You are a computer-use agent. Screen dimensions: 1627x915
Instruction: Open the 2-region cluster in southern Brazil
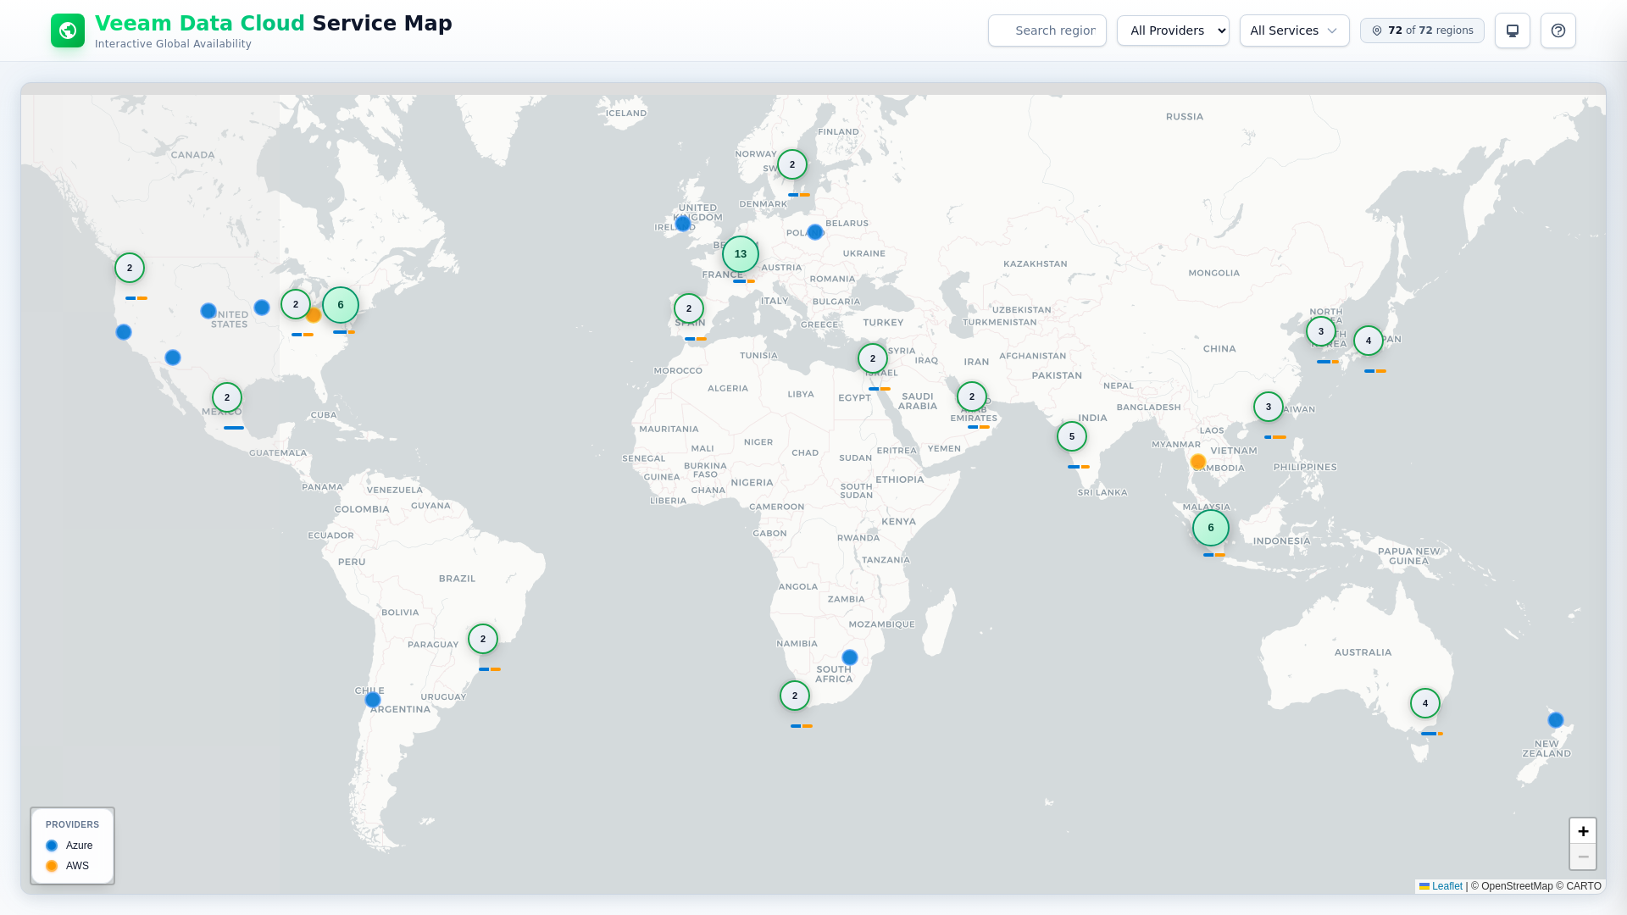point(483,639)
